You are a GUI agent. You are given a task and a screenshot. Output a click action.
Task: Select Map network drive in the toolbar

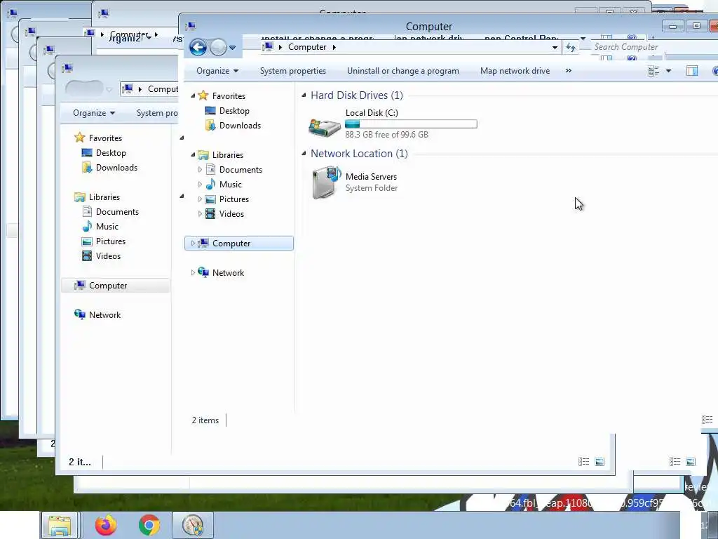coord(515,71)
